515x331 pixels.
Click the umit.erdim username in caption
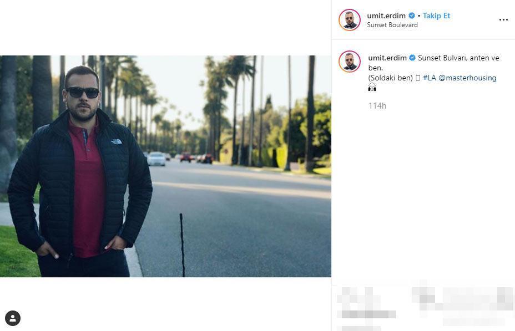click(387, 58)
